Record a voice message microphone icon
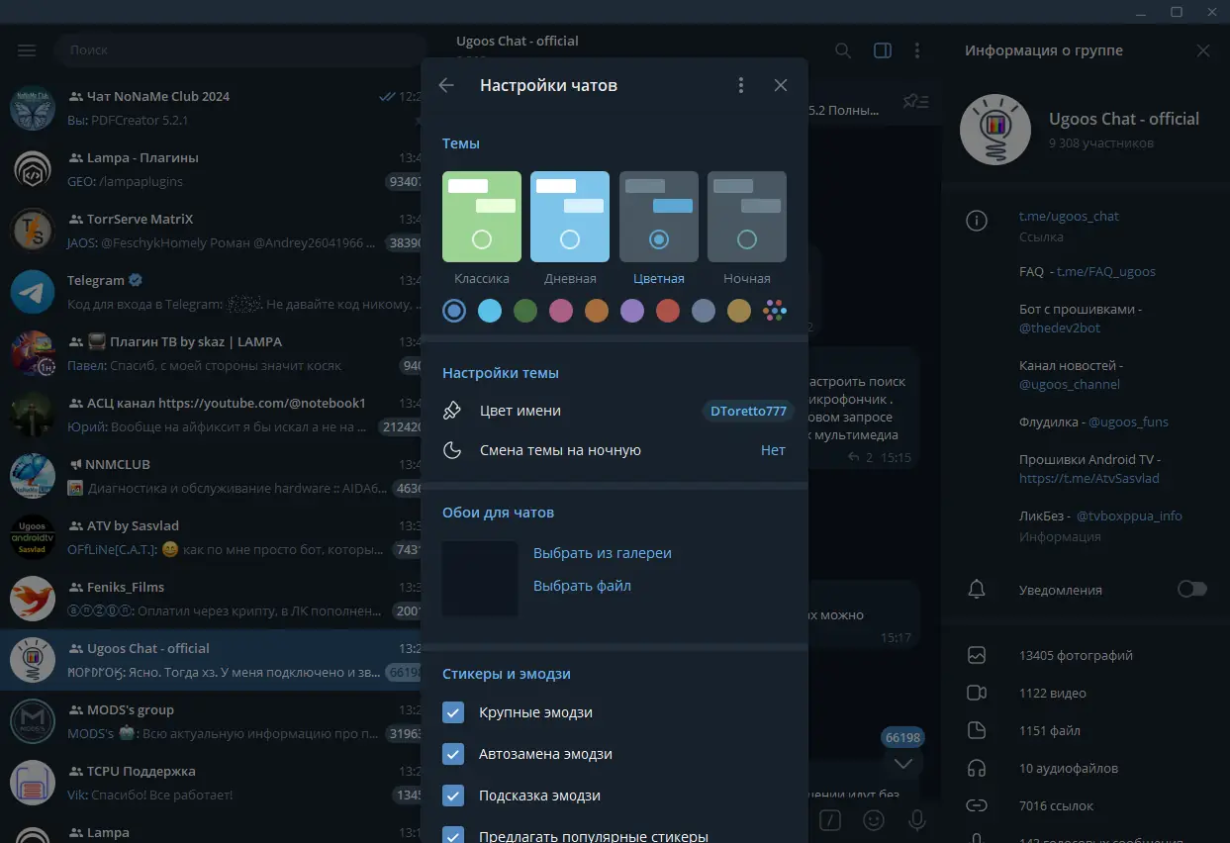Screen dimensions: 1230x843 click(917, 819)
